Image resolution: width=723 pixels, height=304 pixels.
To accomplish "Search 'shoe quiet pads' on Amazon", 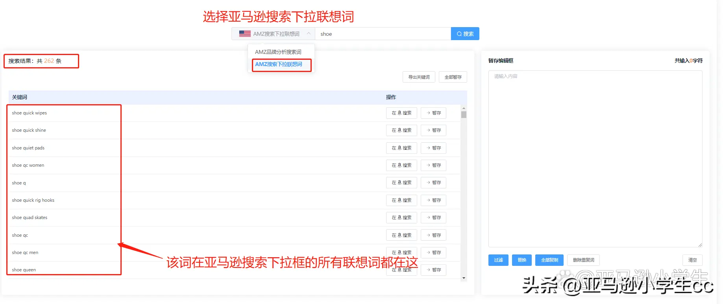I will click(401, 148).
